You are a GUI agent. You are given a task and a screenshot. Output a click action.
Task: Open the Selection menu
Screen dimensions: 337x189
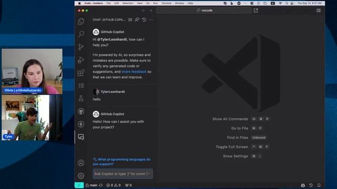coord(127,3)
